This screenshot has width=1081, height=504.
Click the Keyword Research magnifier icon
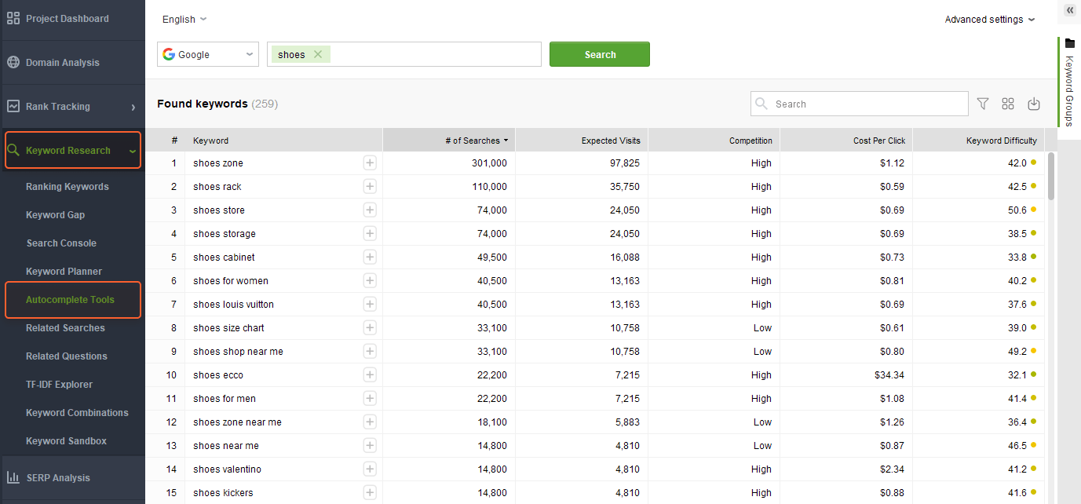coord(13,150)
